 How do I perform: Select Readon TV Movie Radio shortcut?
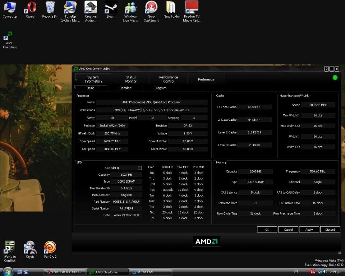coord(192,11)
